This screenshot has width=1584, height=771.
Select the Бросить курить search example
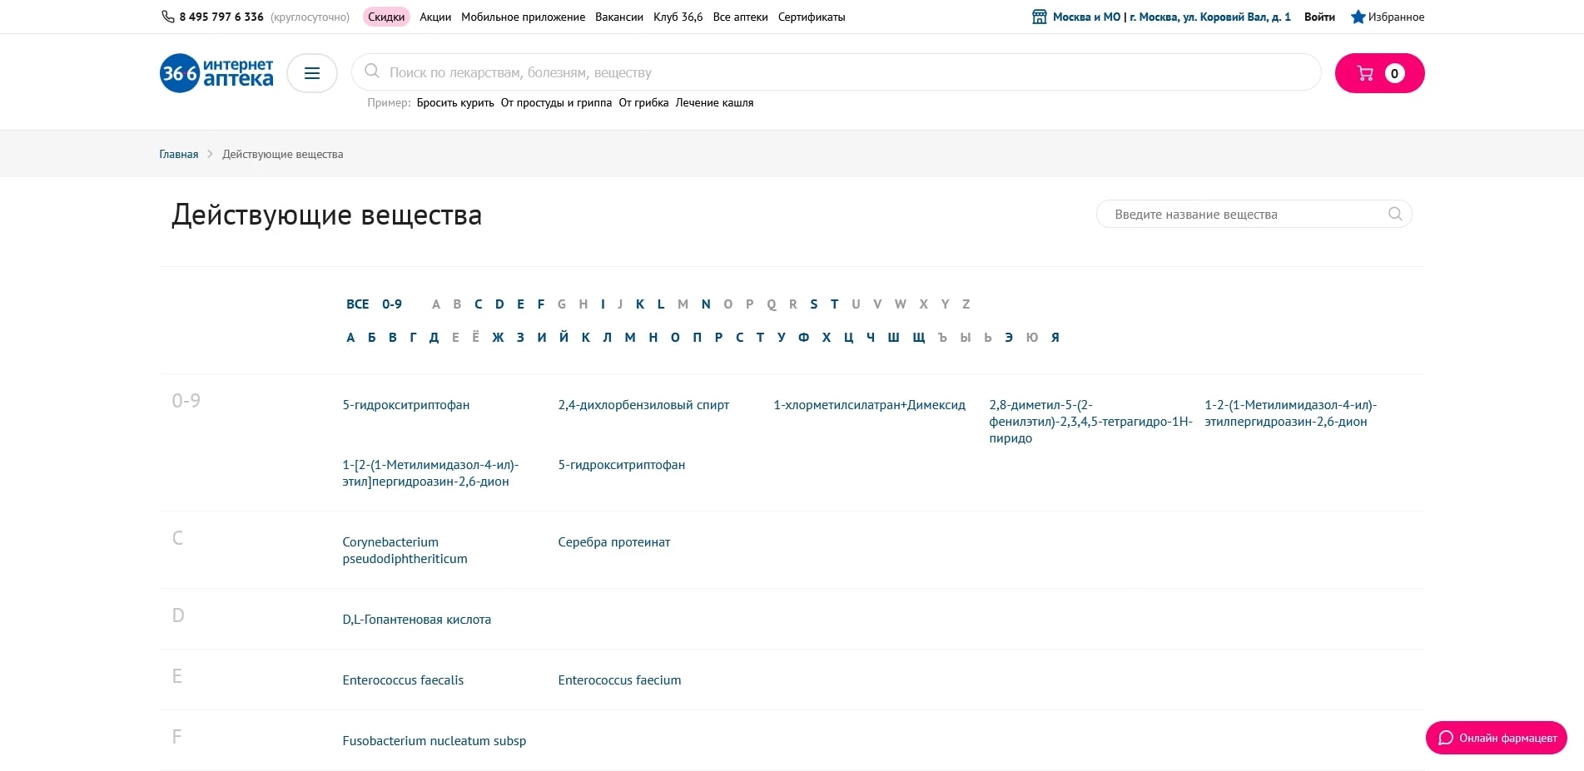click(455, 103)
